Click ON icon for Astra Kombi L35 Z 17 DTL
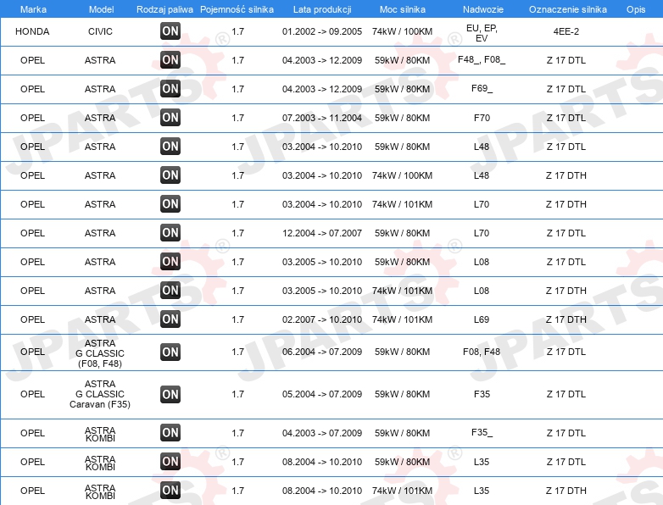 coord(170,462)
